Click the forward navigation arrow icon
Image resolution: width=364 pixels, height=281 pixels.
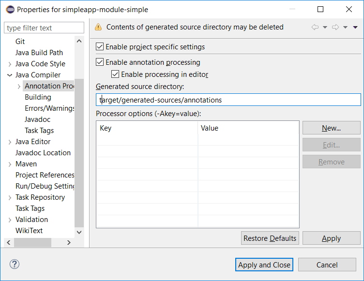pyautogui.click(x=335, y=28)
